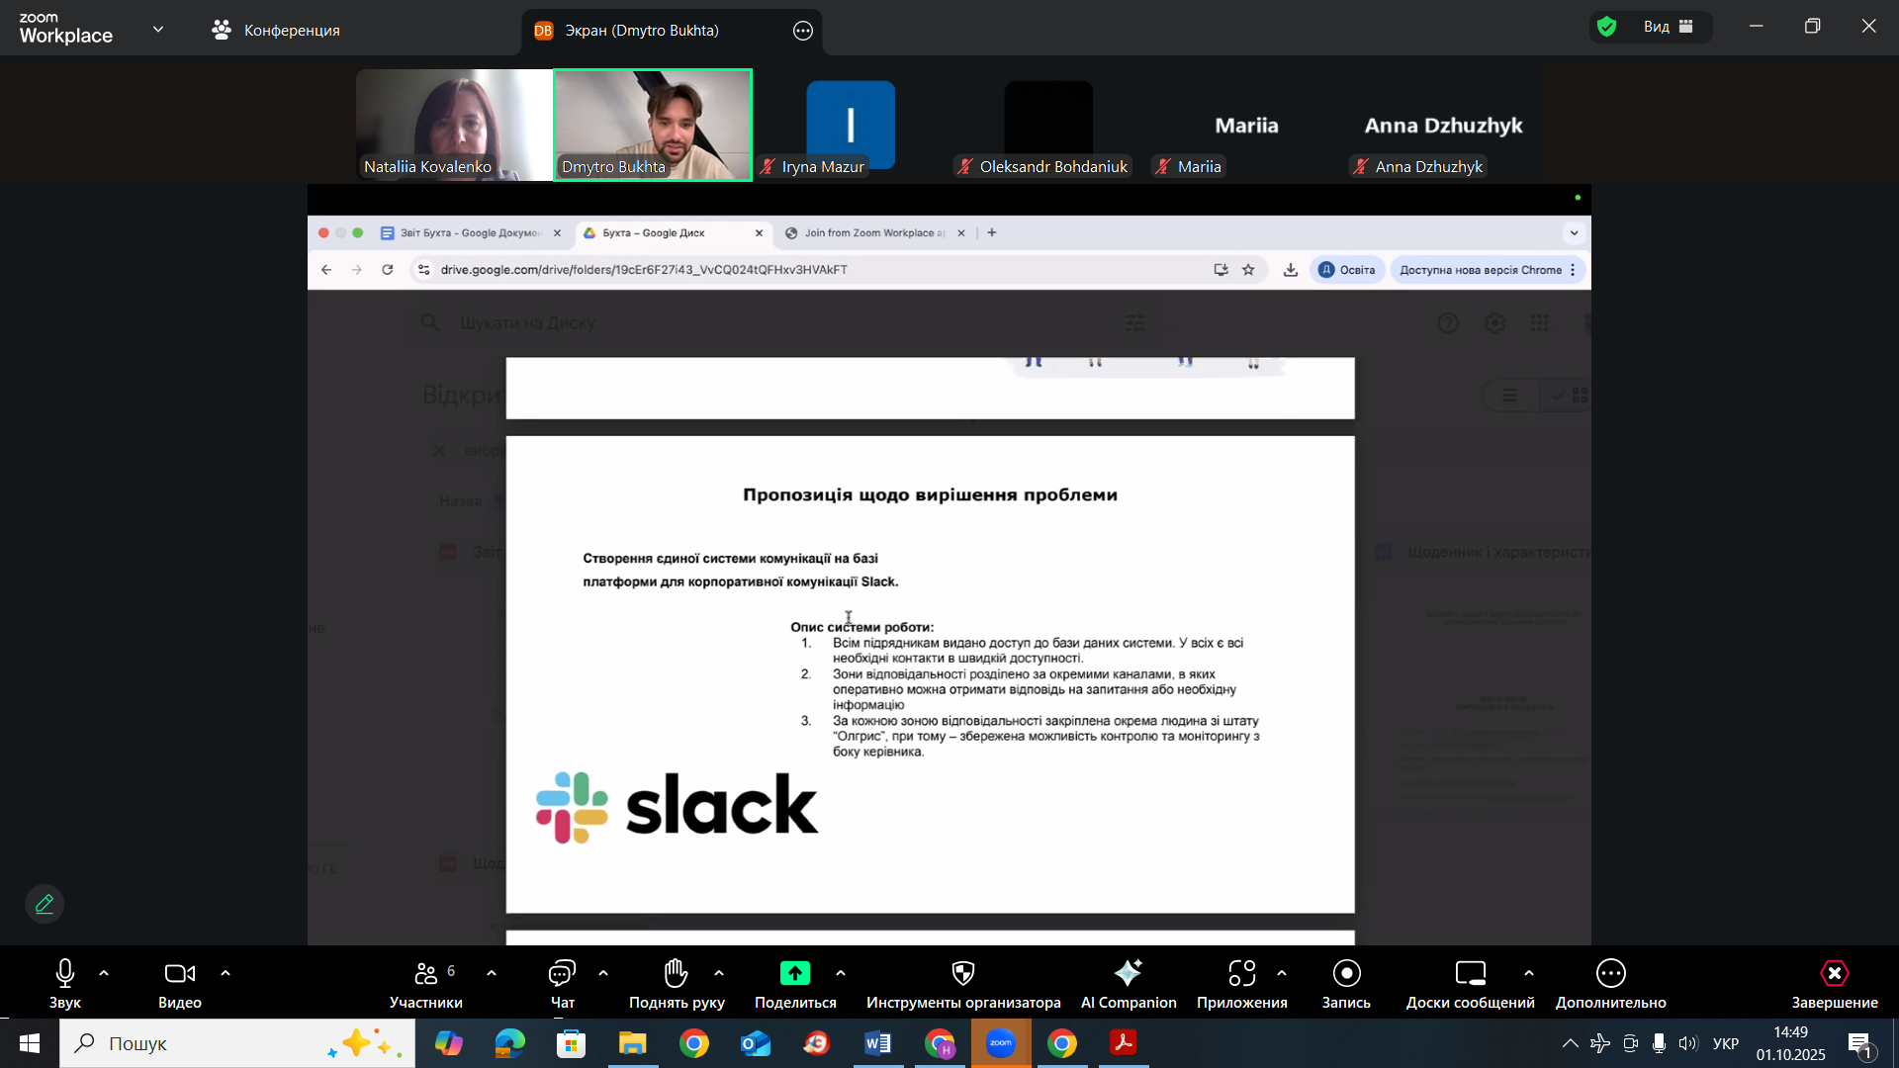
Task: Click the Windows taskbar search box Пошук
Action: point(237,1043)
